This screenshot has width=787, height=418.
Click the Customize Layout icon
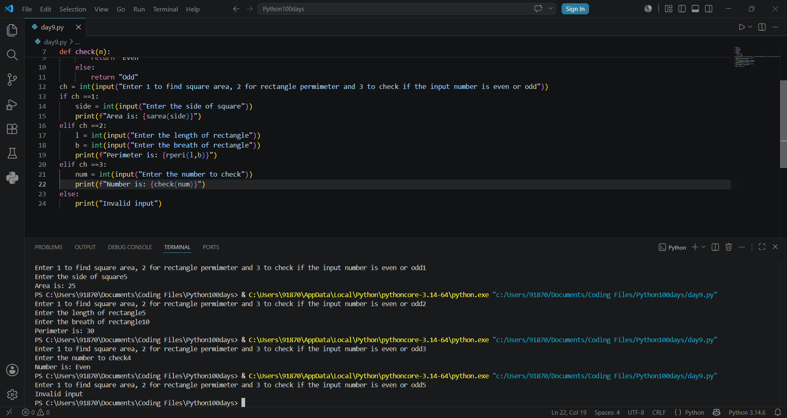point(669,9)
